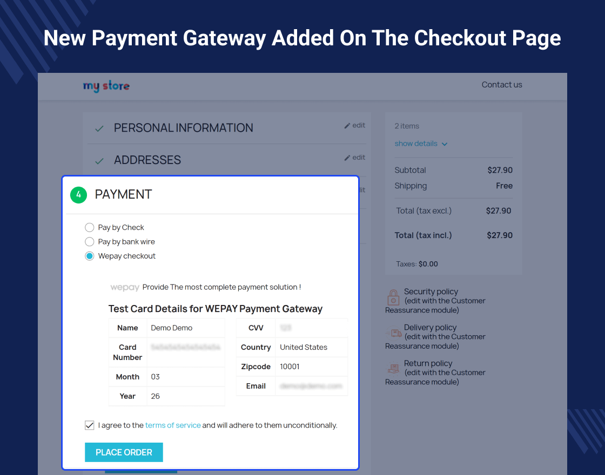Expand the show details dropdown
The image size is (605, 475).
415,143
